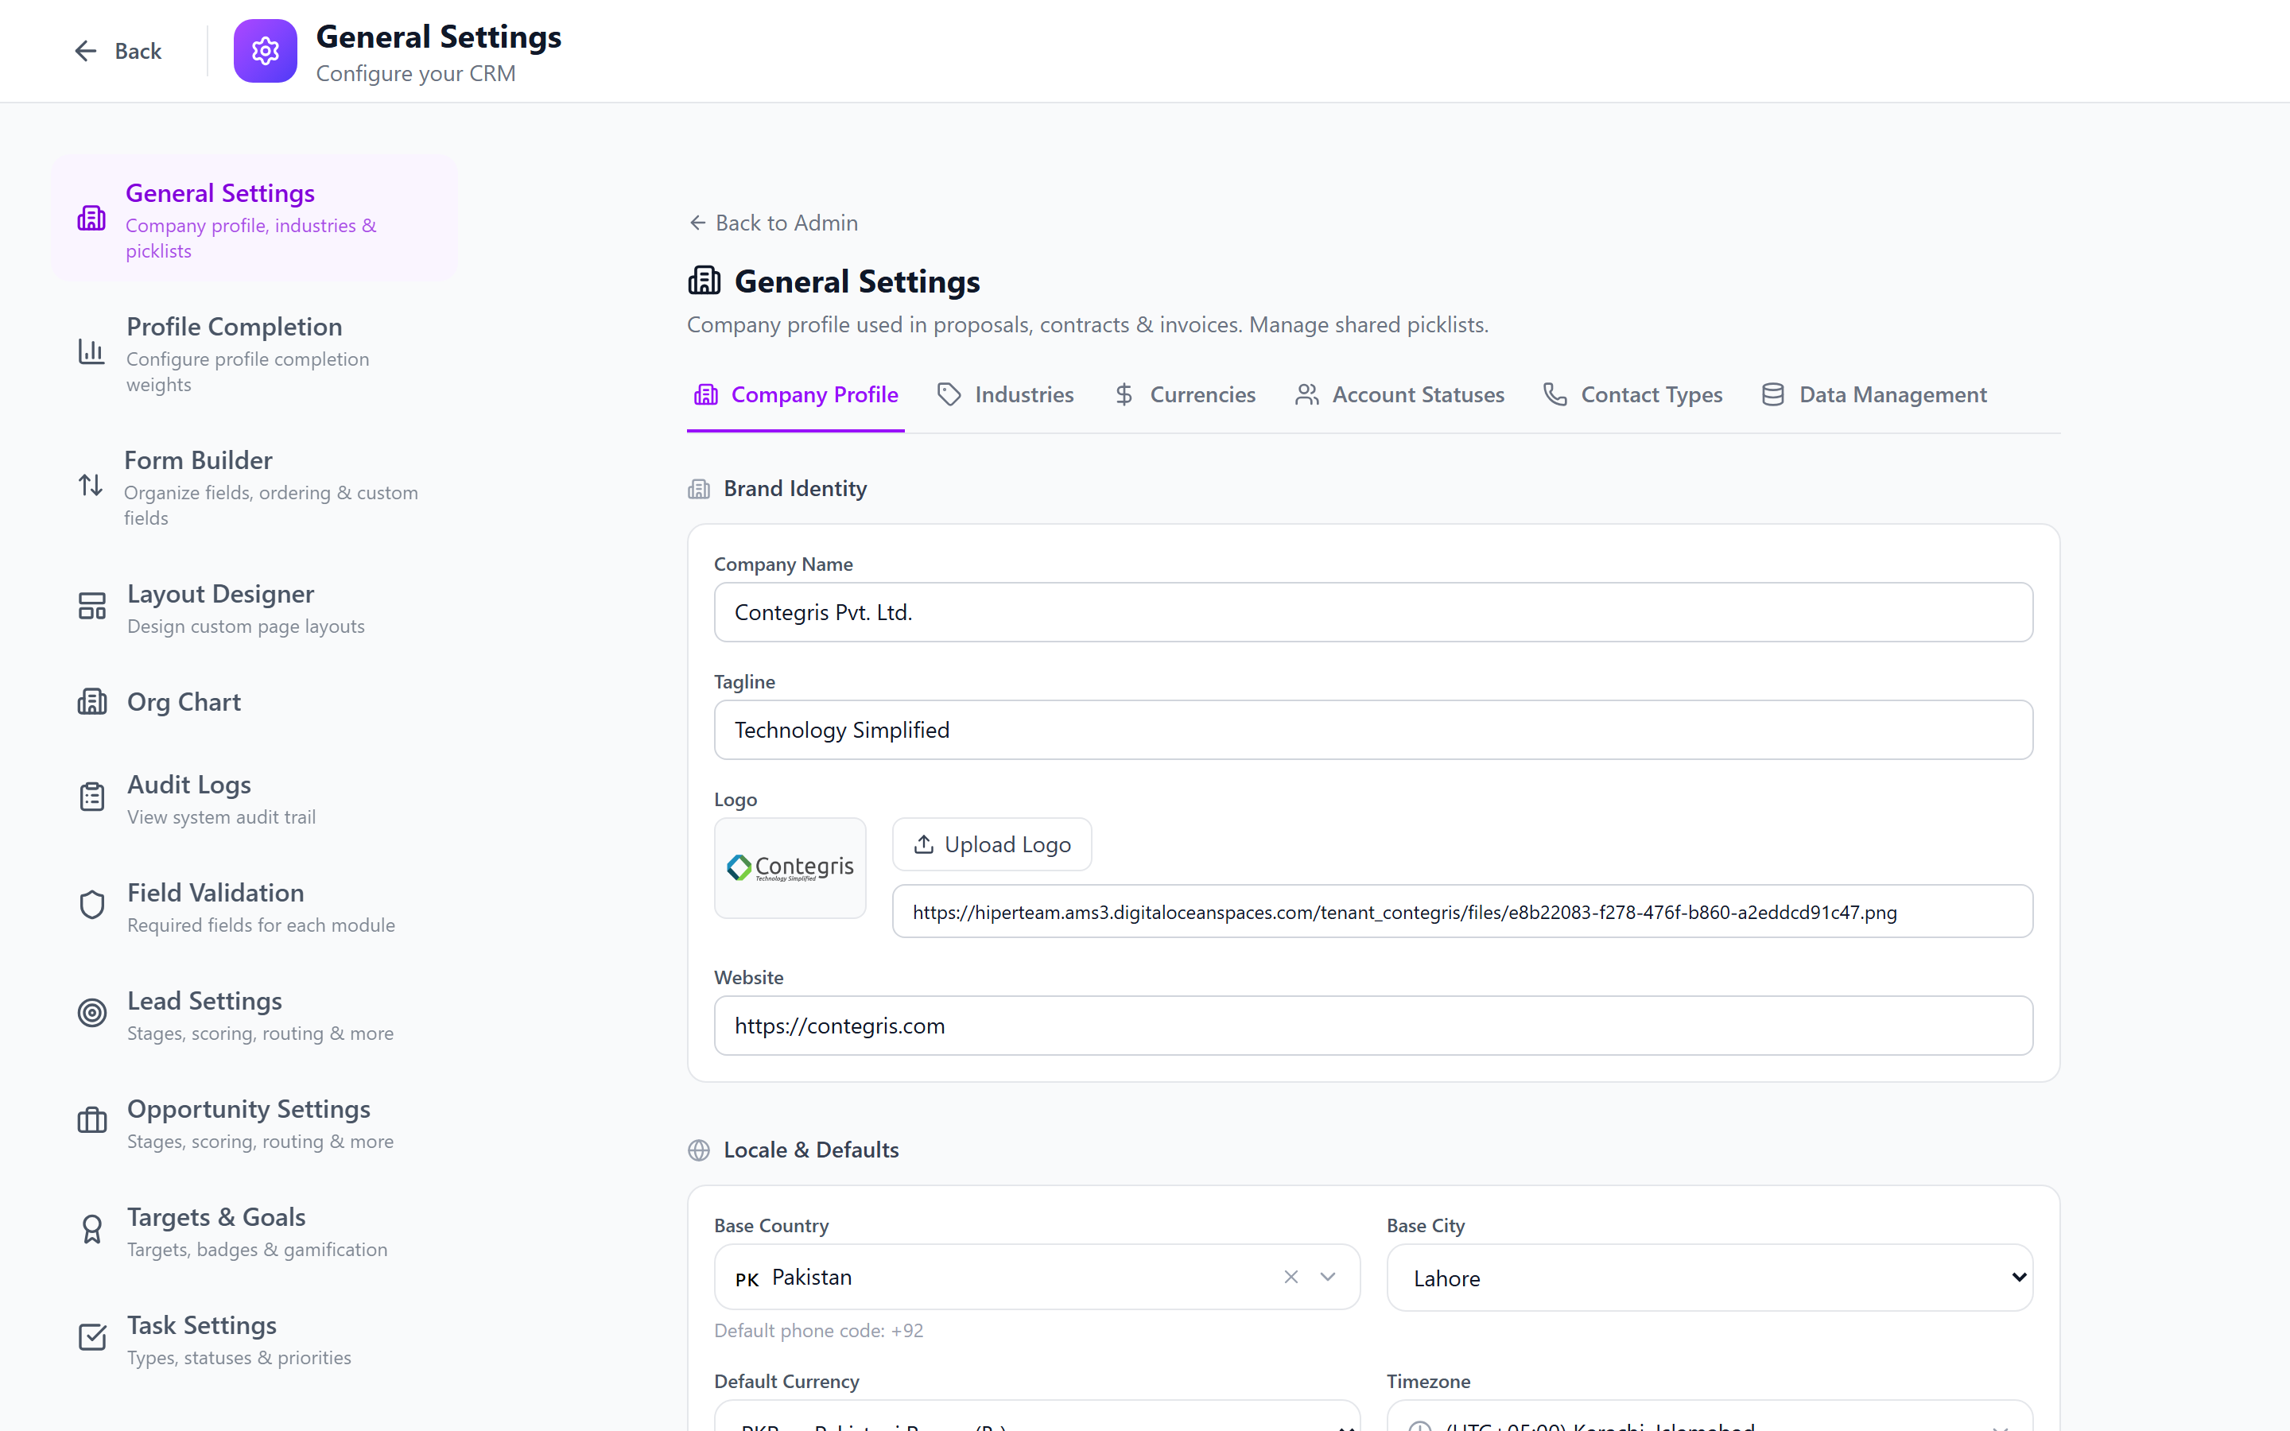2290x1431 pixels.
Task: Click the Upload Logo button
Action: point(992,844)
